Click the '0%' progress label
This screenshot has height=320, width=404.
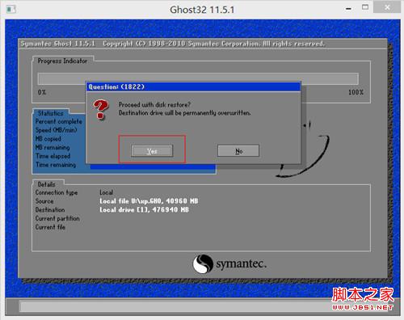pyautogui.click(x=42, y=92)
